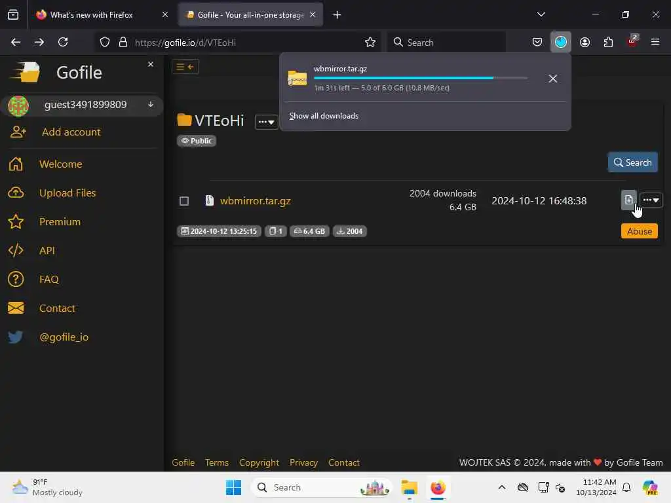Open the Firefox account icon
Screen dimensions: 671x503
(585, 42)
